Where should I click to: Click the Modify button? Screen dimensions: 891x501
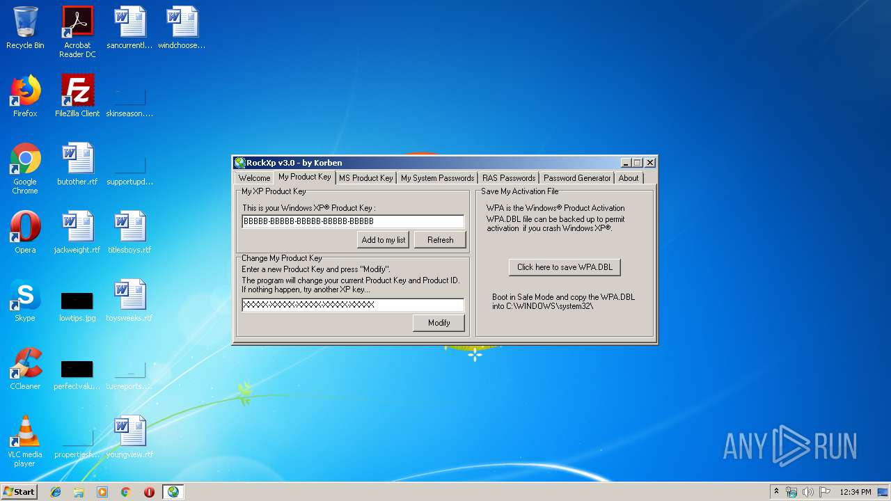pyautogui.click(x=439, y=322)
